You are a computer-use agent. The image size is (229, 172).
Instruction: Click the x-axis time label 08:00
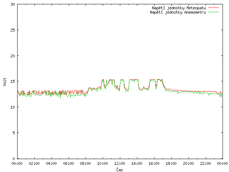(86, 163)
